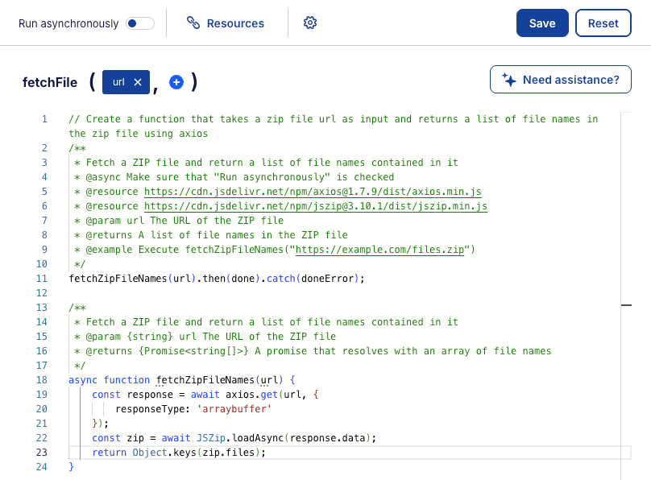Viewport: 651px width, 480px height.
Task: Open the settings gear
Action: (x=310, y=23)
